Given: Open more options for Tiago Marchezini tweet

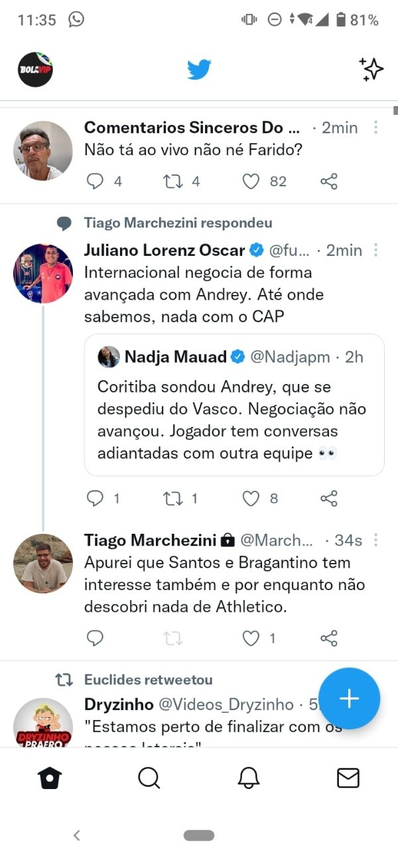Looking at the screenshot, I should [376, 540].
